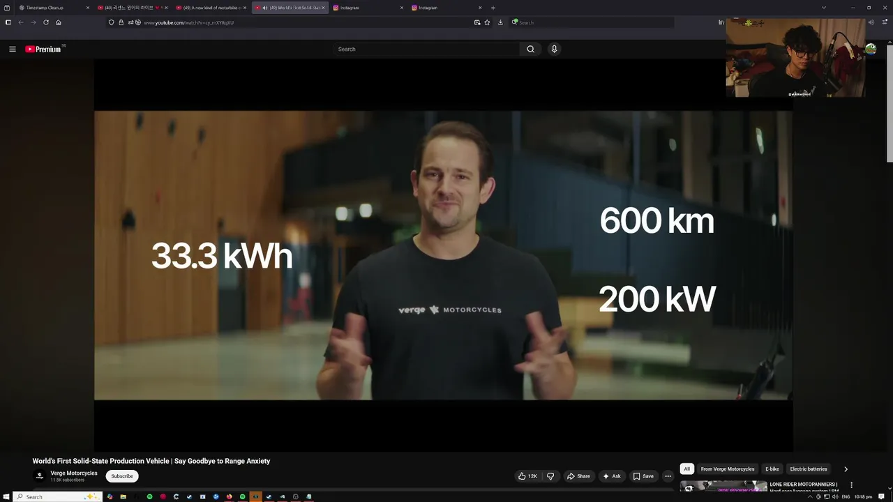Switch the ENG input language indicator
Screen dimensions: 893x502
[846, 496]
